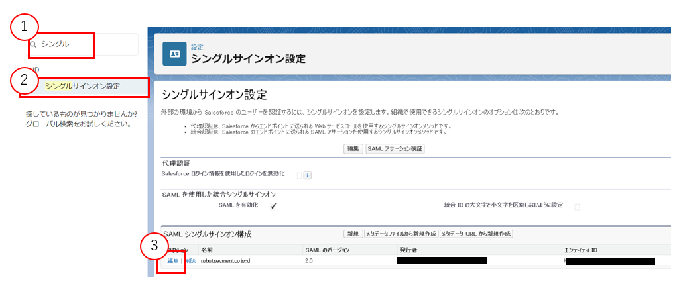Click メタデータファイルから新規作成 button
677x286 pixels.
400,234
